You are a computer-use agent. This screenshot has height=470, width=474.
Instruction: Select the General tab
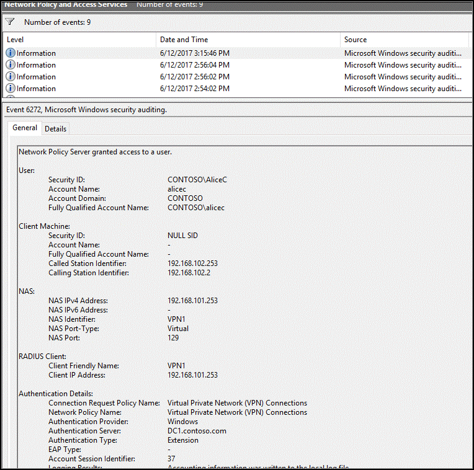[x=25, y=128]
